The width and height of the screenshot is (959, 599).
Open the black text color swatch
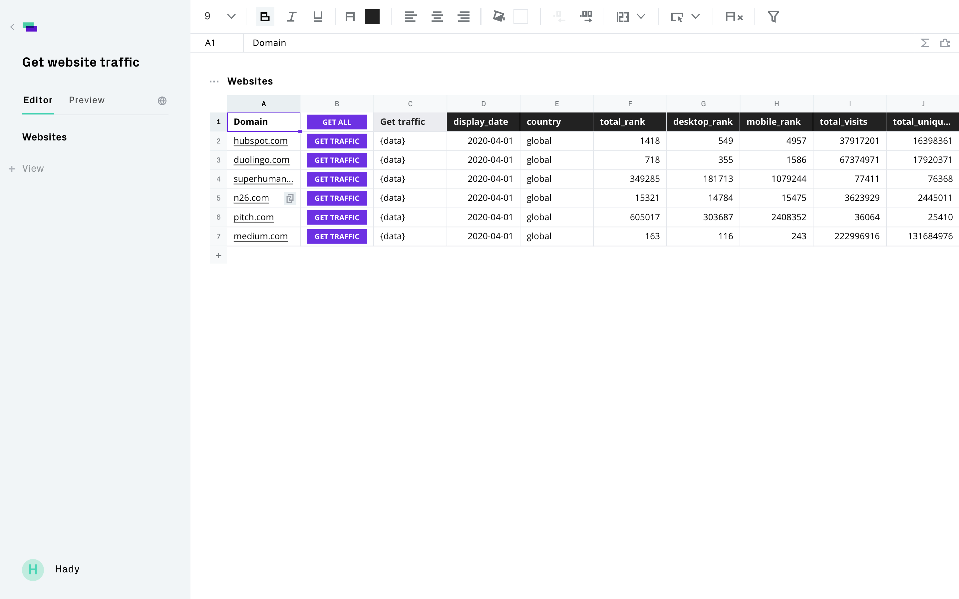pyautogui.click(x=372, y=17)
